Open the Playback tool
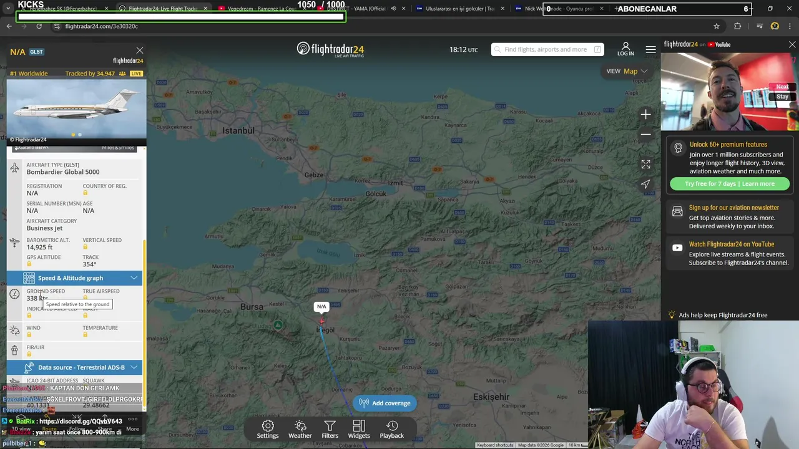Screen dimensions: 799x449 click(x=392, y=429)
